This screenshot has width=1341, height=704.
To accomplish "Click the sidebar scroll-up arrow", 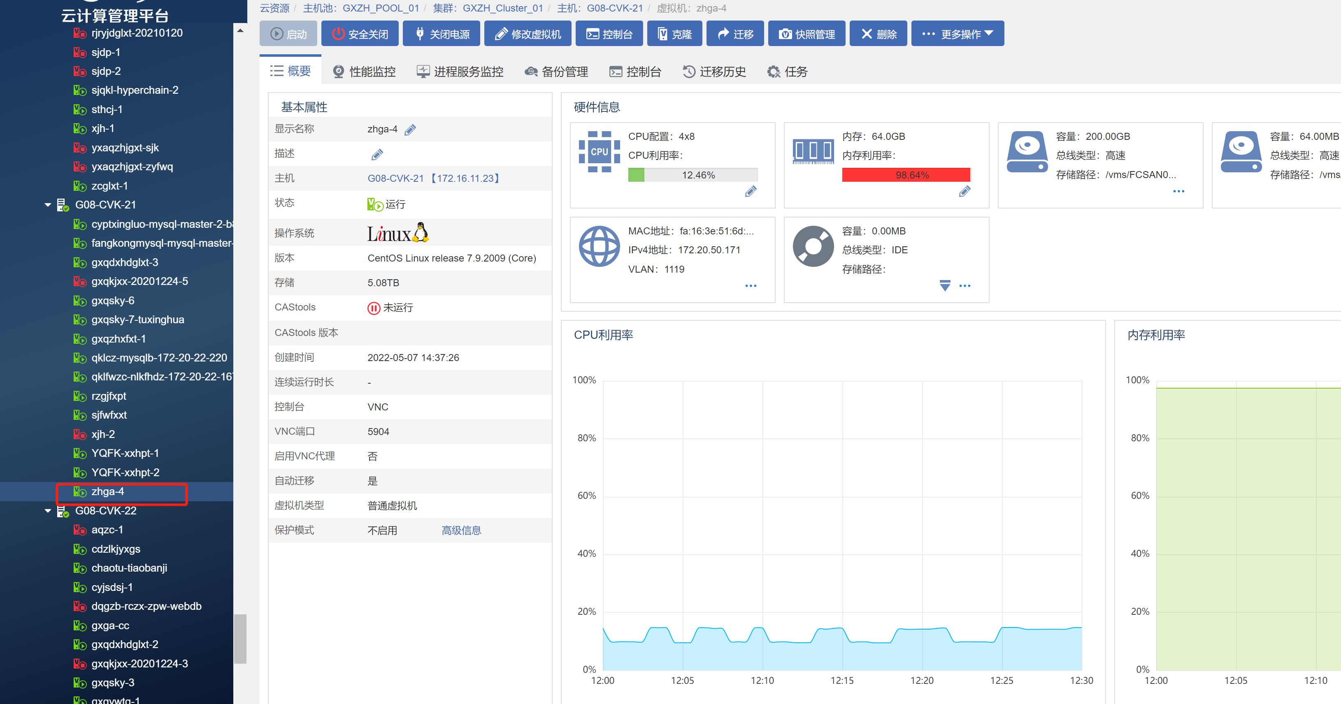I will [240, 31].
